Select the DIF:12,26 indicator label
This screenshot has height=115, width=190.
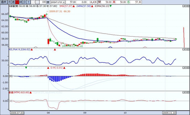click(38, 68)
